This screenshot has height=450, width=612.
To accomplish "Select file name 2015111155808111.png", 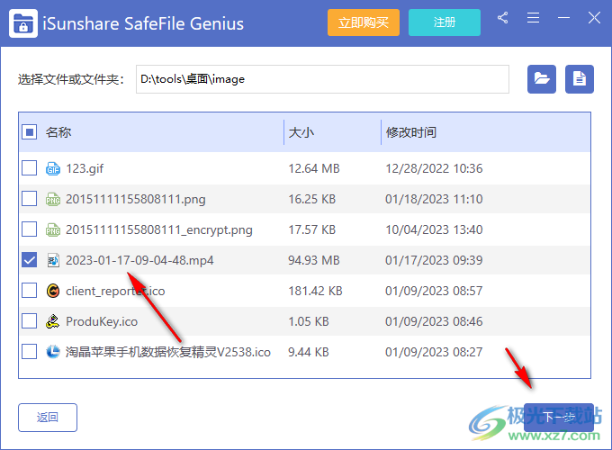I will 135,199.
